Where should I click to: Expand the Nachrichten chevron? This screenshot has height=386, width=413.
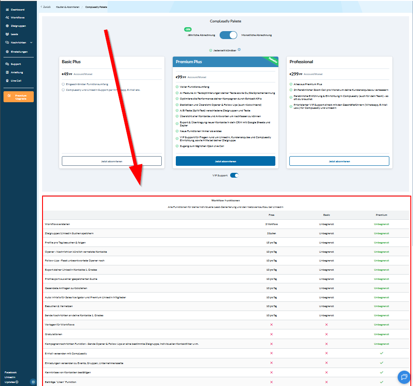pos(31,43)
